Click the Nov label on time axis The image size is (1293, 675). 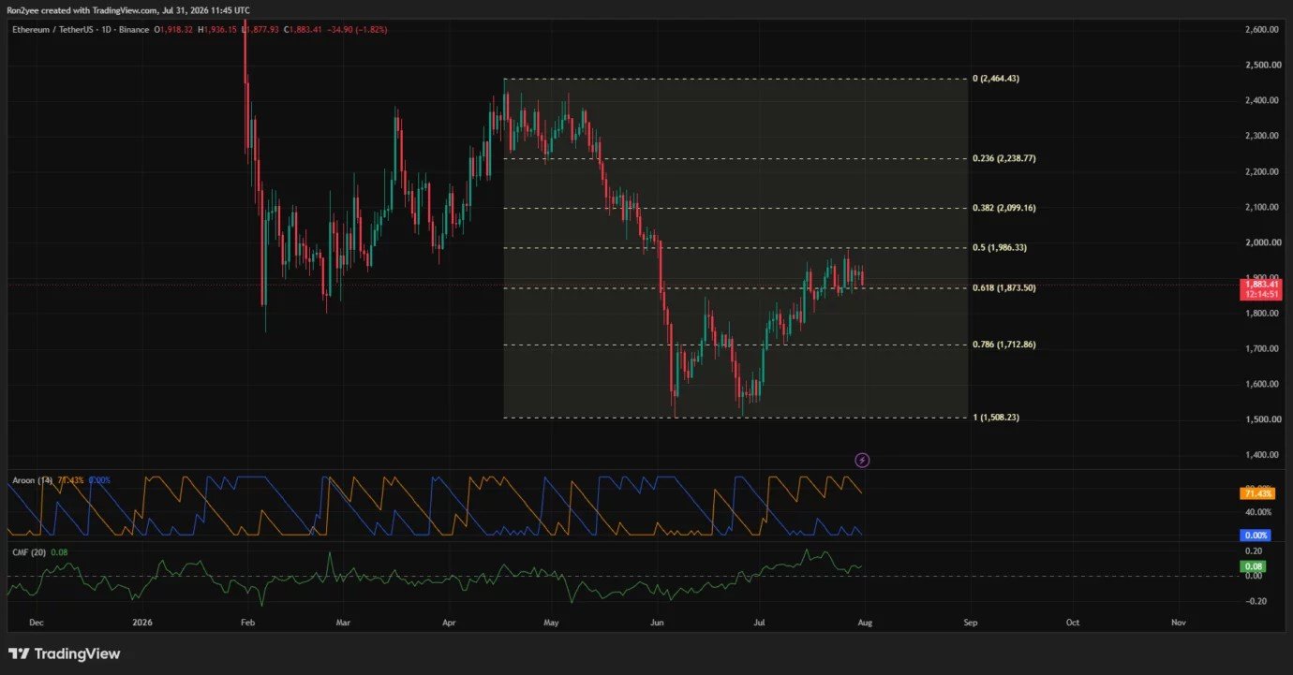[x=1179, y=622]
